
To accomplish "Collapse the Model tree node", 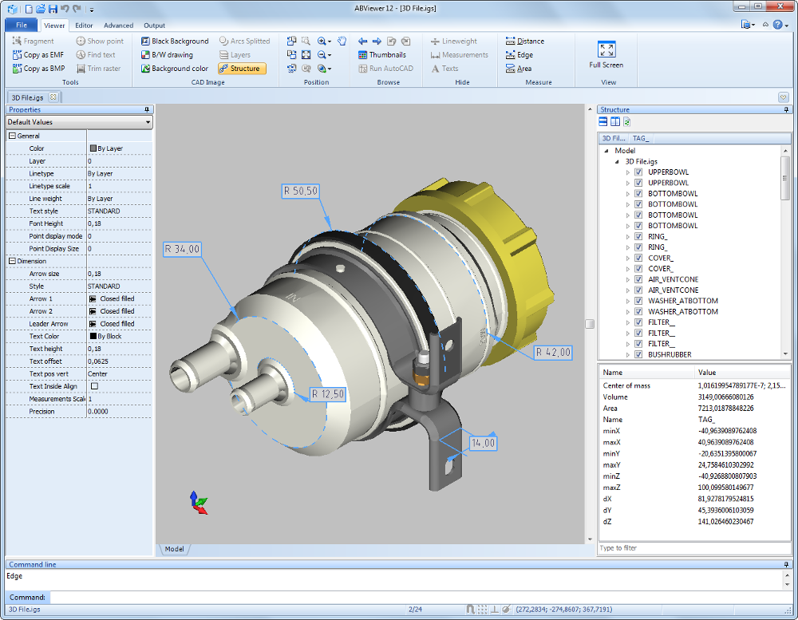I will (606, 150).
